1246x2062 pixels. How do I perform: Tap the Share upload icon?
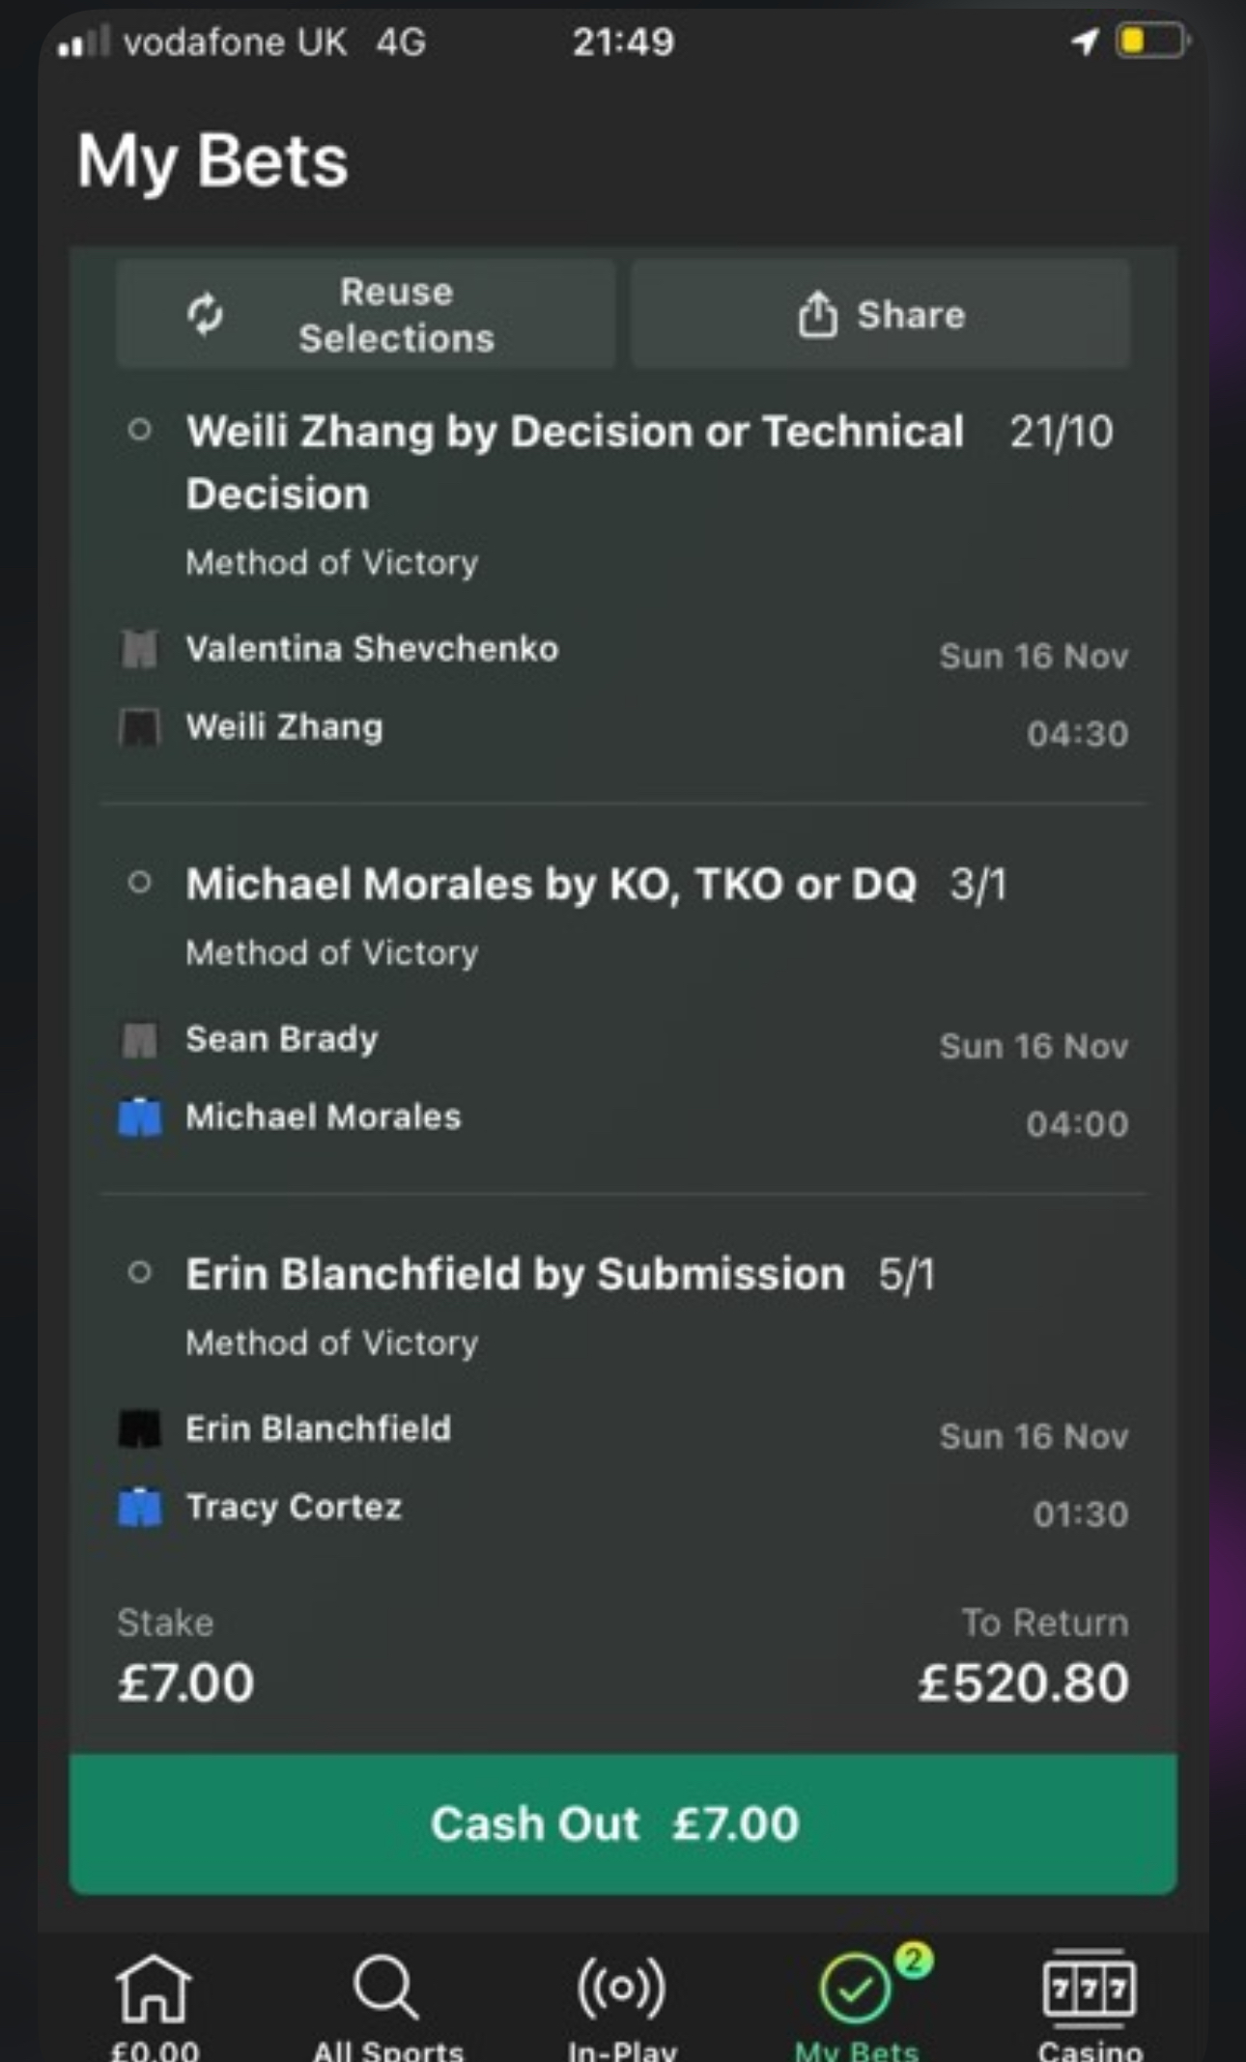pyautogui.click(x=817, y=315)
